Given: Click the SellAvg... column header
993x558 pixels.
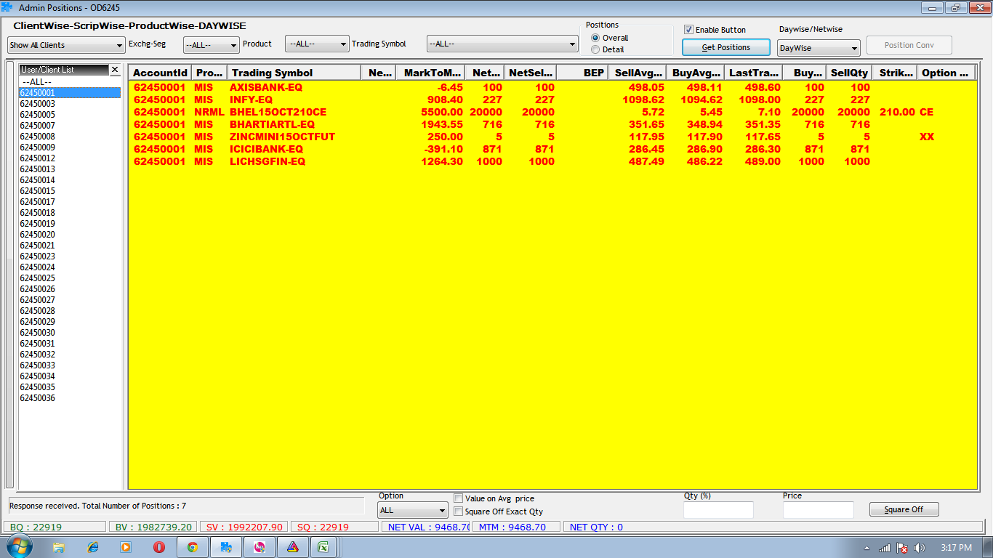Looking at the screenshot, I should tap(638, 73).
